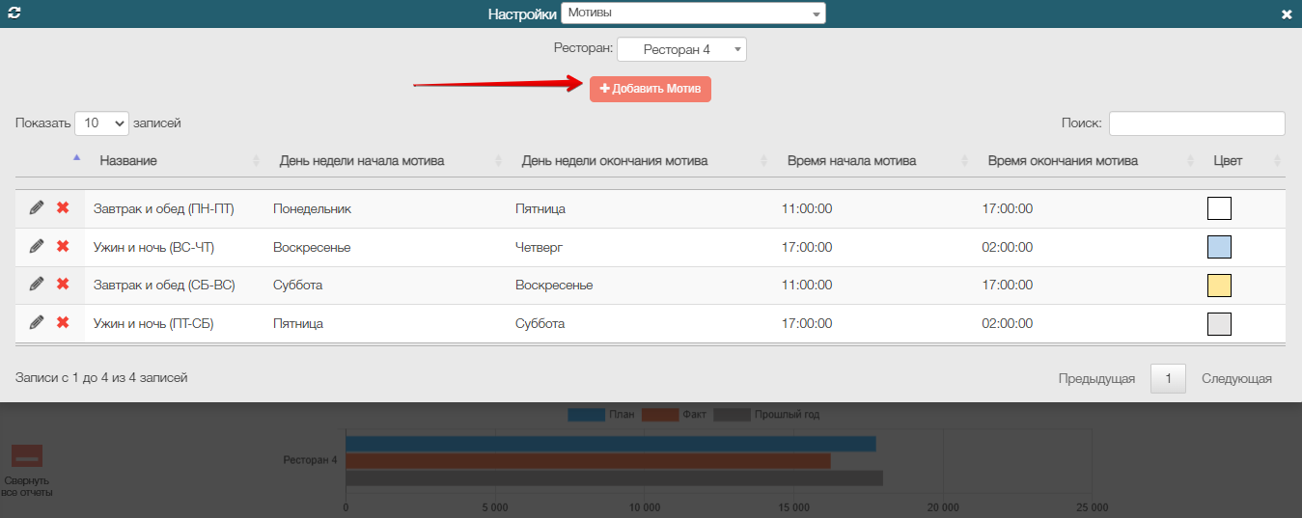Toggle Факт legend item in background chart
This screenshot has width=1302, height=518.
pos(674,415)
